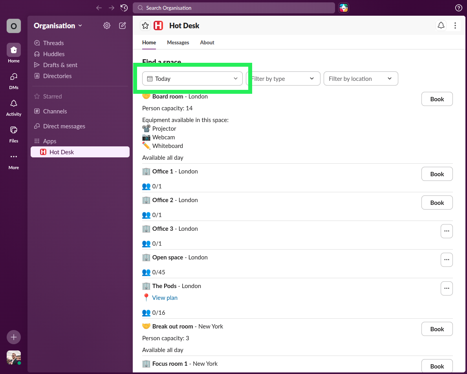Open notification preferences via the bell icon

pyautogui.click(x=441, y=25)
